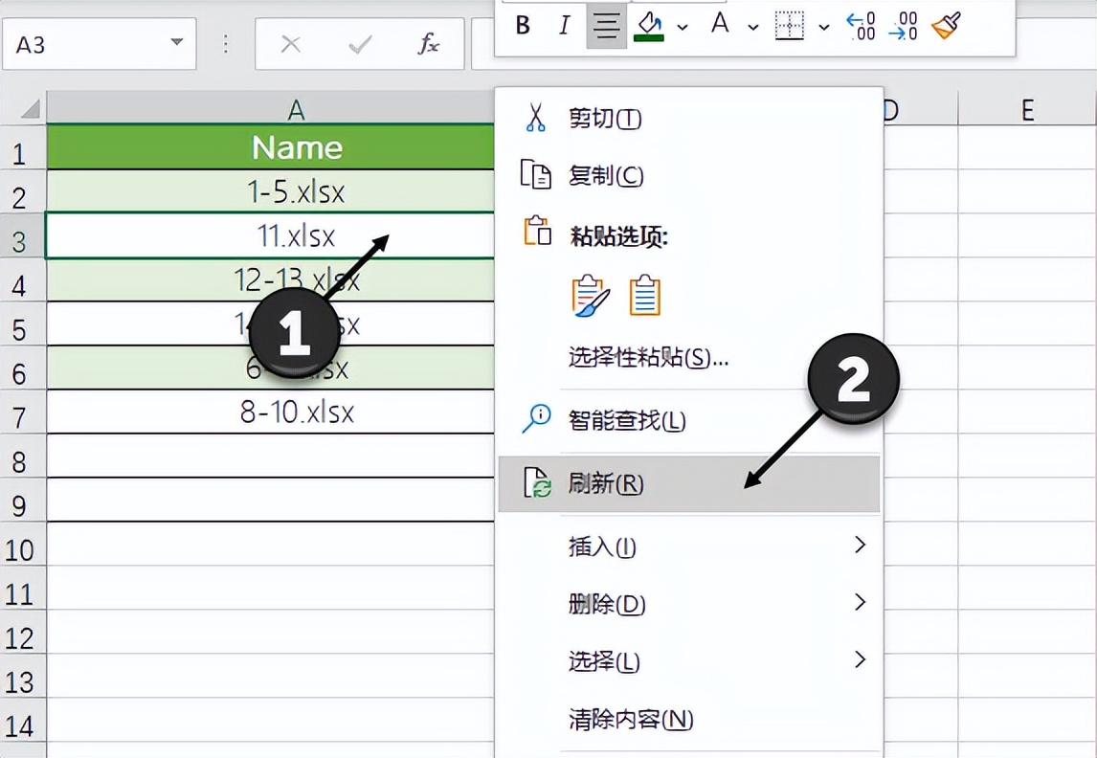Click the scissors icon for 剪切
Screen dimensions: 1097x758
[535, 118]
